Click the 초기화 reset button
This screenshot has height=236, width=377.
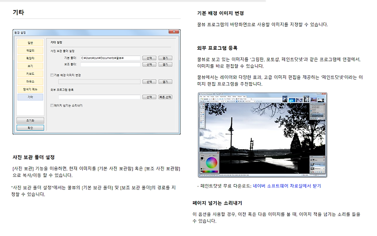click(x=30, y=120)
